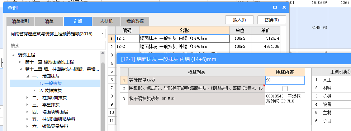Screen dimensions: 351x131
Task: Click the 实际厚度(mm) value field 20
Action: (285, 80)
